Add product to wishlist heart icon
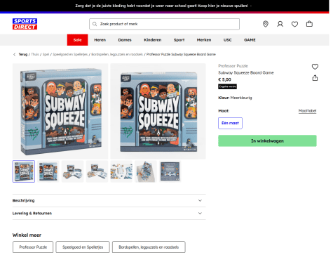 click(x=315, y=67)
